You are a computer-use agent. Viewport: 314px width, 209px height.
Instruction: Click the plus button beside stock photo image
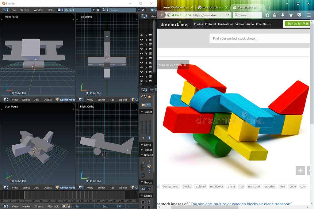click(x=300, y=171)
